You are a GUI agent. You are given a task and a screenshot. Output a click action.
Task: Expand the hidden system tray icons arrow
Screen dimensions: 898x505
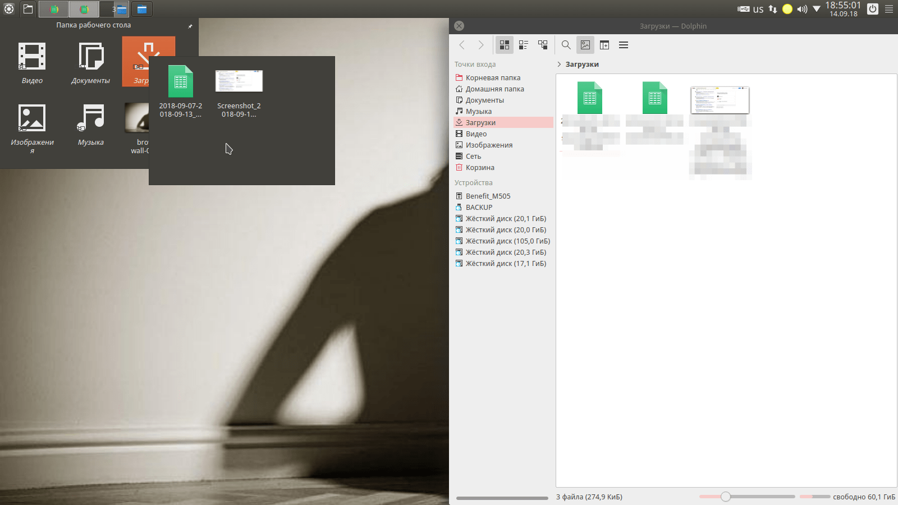817,9
